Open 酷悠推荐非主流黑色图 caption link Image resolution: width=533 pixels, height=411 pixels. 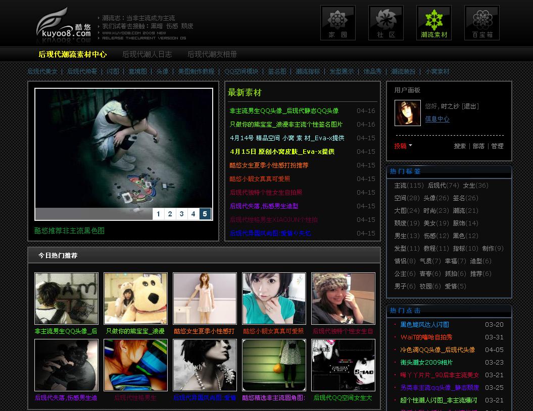(x=69, y=231)
